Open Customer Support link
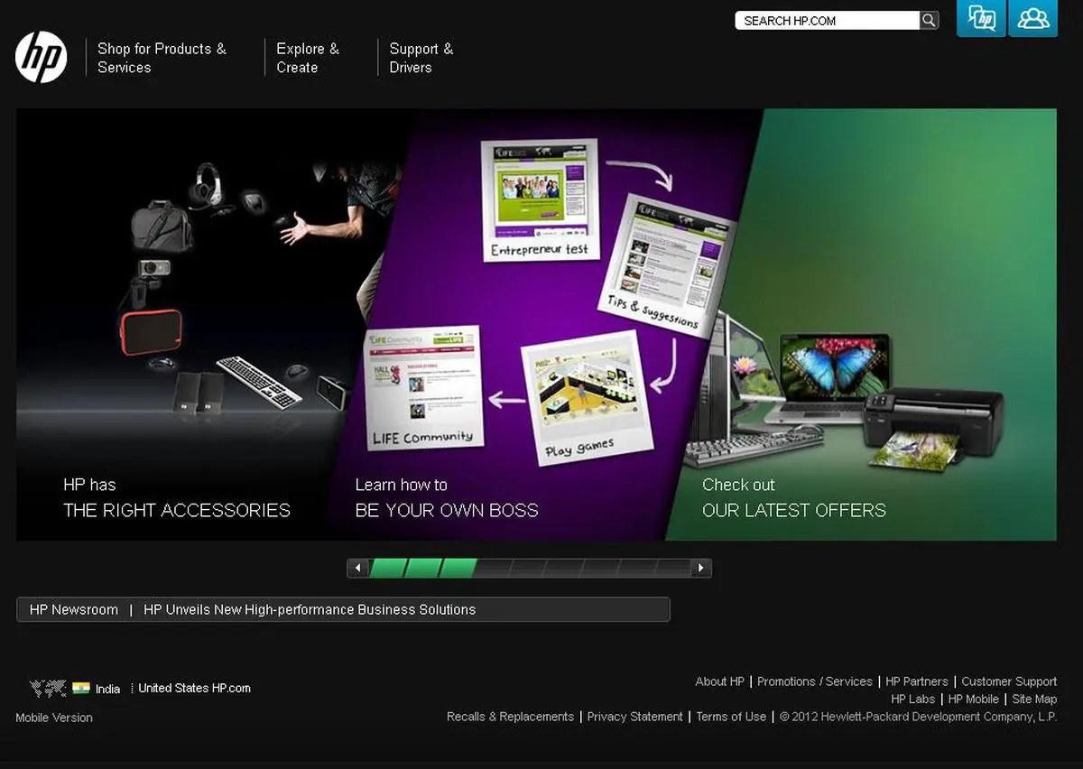This screenshot has height=769, width=1083. [x=1009, y=681]
